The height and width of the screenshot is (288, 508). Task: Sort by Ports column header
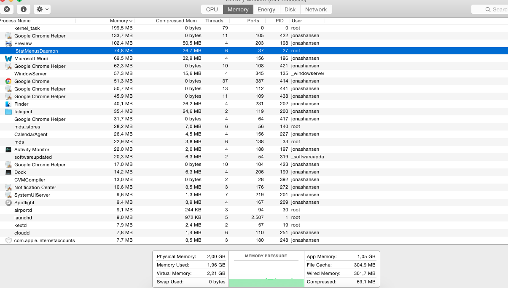[x=247, y=21]
